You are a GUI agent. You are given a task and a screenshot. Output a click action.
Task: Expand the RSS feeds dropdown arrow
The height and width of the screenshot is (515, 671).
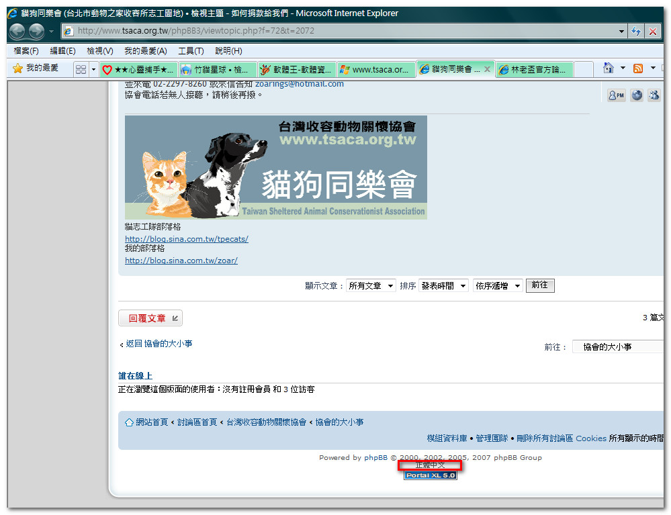pyautogui.click(x=653, y=68)
